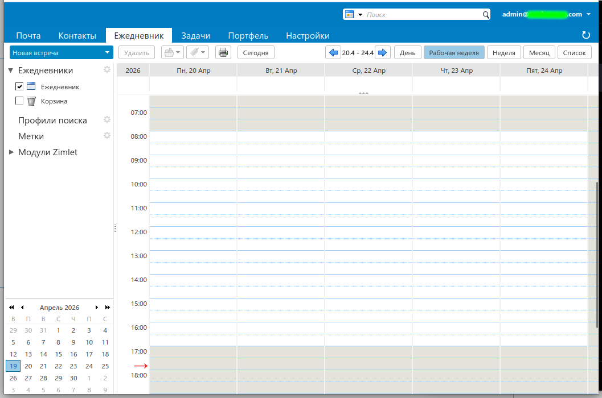This screenshot has height=398, width=602.
Task: Open the gear options next to Профили поиска
Action: tap(107, 120)
